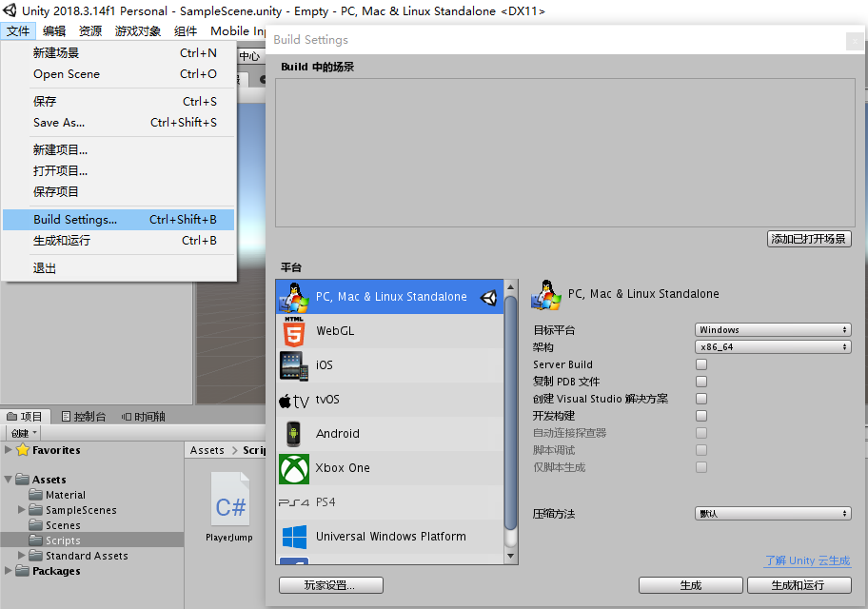Click the Unity logo in title bar
The width and height of the screenshot is (868, 609).
(10, 10)
